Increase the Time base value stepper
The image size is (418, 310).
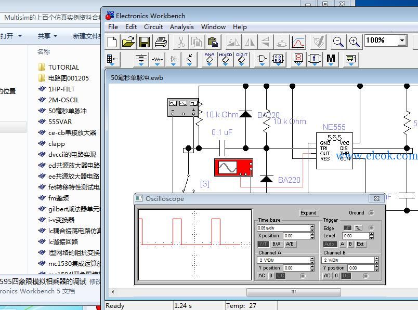pyautogui.click(x=312, y=226)
